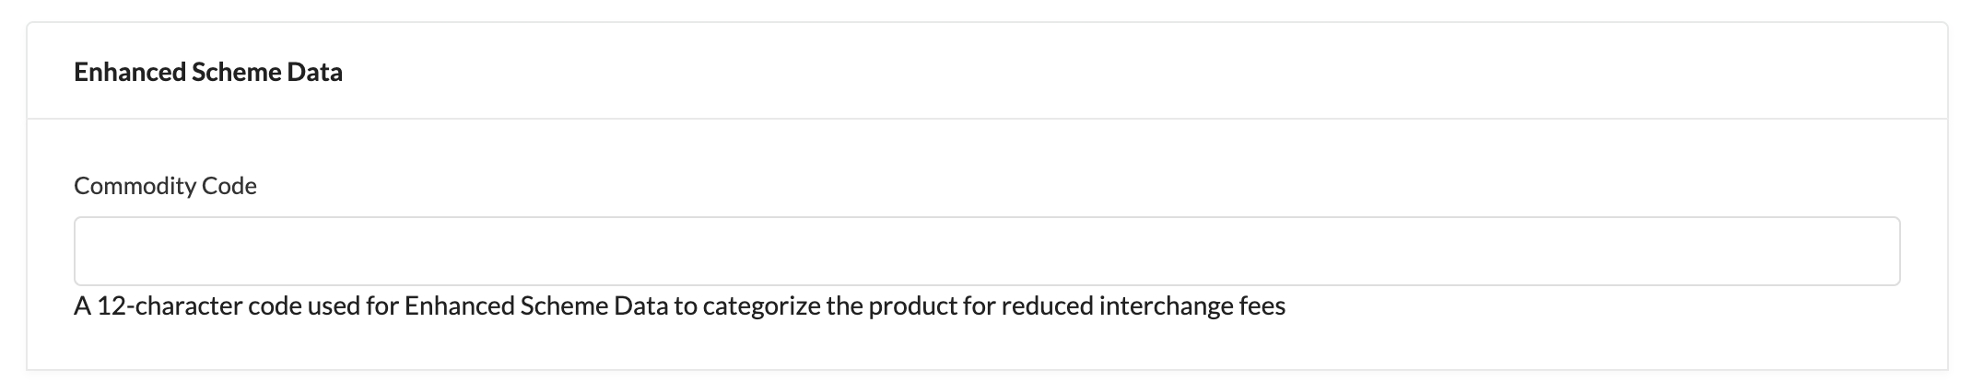Click the word 'Commodity' in the field label
Image resolution: width=1972 pixels, height=392 pixels.
[135, 186]
